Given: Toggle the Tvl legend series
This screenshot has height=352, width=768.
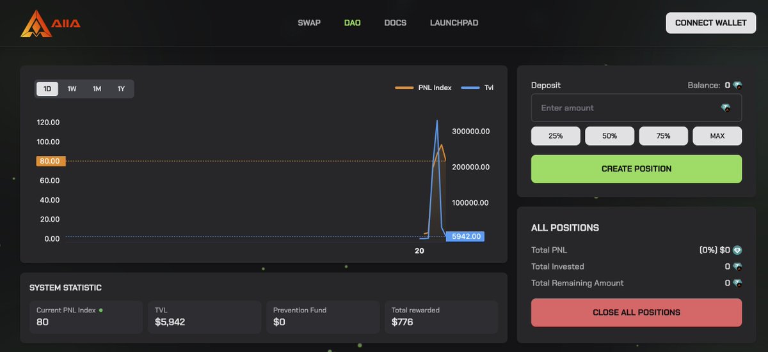Looking at the screenshot, I should (x=477, y=88).
